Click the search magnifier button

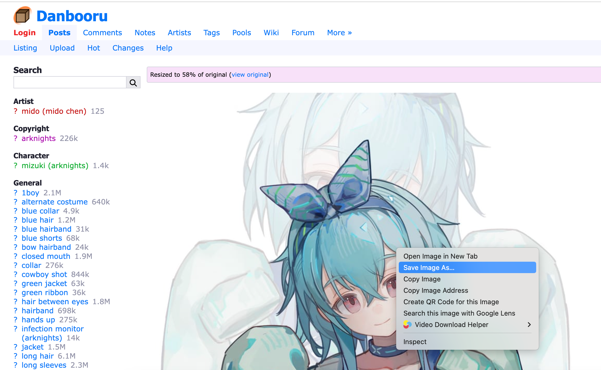click(133, 82)
